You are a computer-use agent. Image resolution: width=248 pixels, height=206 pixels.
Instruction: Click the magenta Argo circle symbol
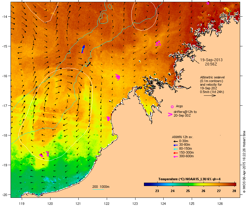[172, 107]
